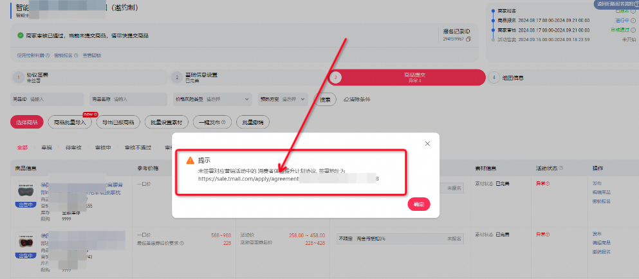Open the 价格风险类型 dropdown
This screenshot has width=639, height=279.
click(212, 100)
